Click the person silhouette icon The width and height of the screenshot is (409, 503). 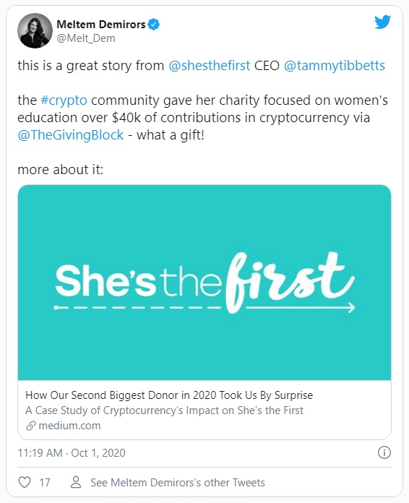pos(76,482)
